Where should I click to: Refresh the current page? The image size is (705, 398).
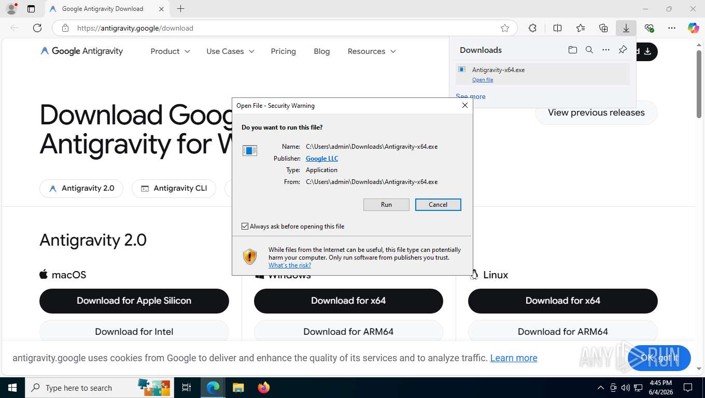tap(37, 28)
